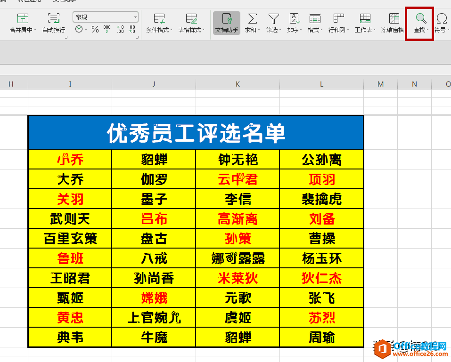Open the 工作表 worksheet tool
The height and width of the screenshot is (362, 451).
(365, 23)
